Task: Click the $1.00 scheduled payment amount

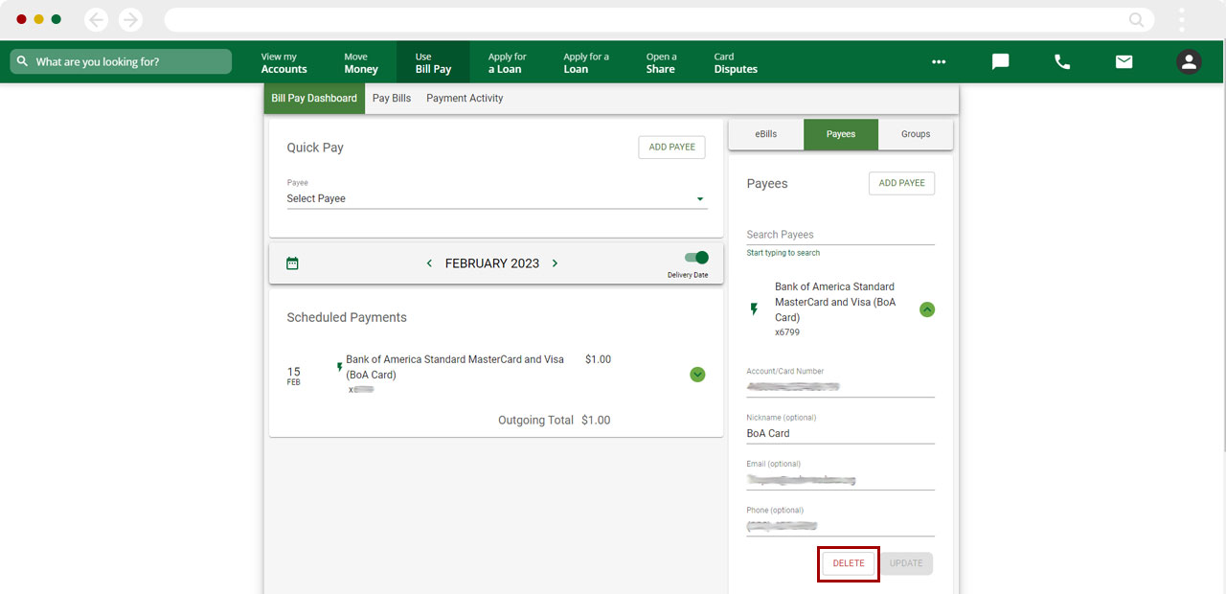Action: tap(598, 359)
